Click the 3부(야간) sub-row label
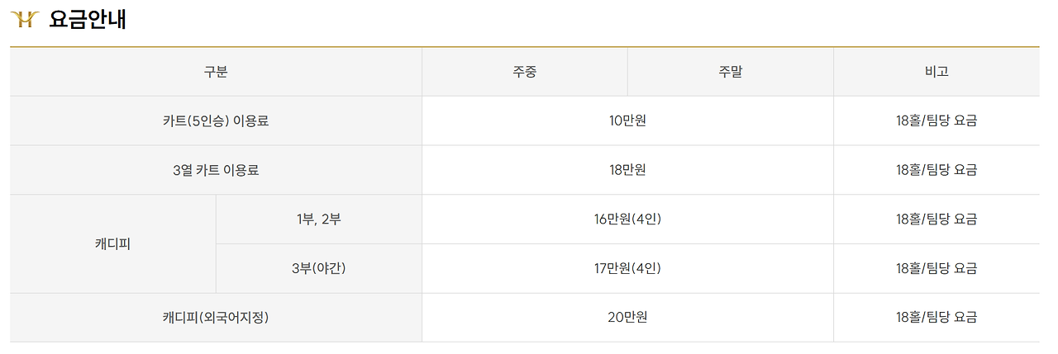This screenshot has width=1058, height=354. (318, 268)
